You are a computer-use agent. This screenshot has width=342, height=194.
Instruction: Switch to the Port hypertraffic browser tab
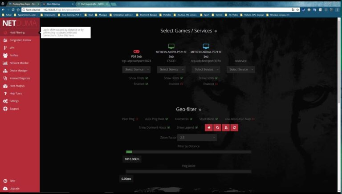click(92, 4)
